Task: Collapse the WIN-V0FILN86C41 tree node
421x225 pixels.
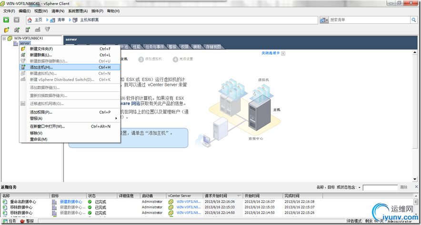Action: tap(4, 39)
